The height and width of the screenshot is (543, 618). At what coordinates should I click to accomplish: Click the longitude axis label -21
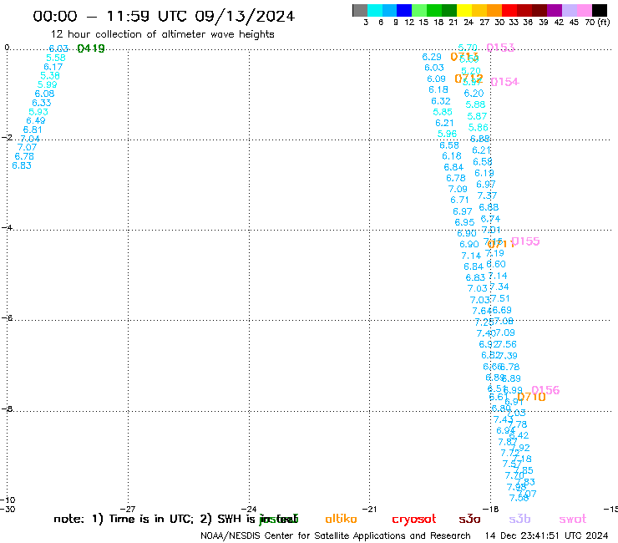(x=370, y=510)
